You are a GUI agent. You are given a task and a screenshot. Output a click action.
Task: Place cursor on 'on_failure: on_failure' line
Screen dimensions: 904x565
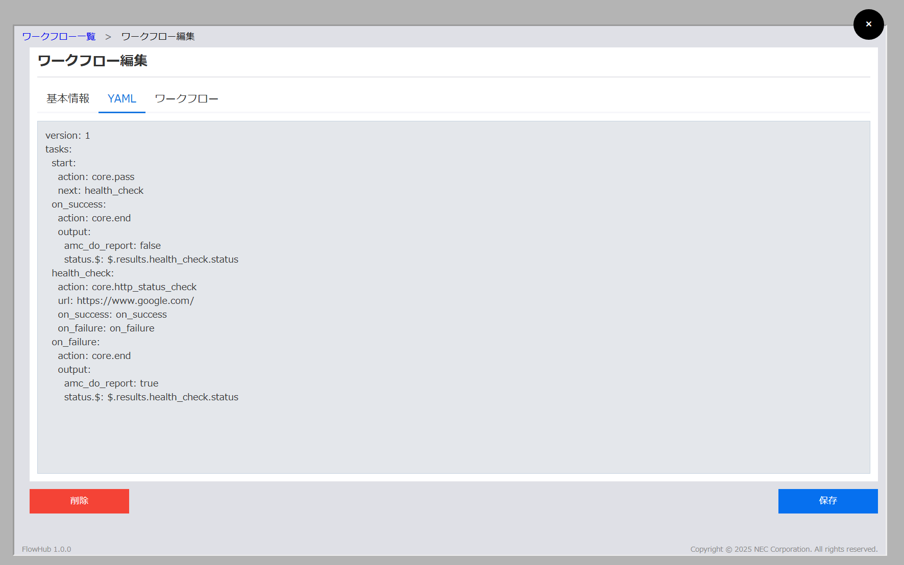[x=106, y=328]
